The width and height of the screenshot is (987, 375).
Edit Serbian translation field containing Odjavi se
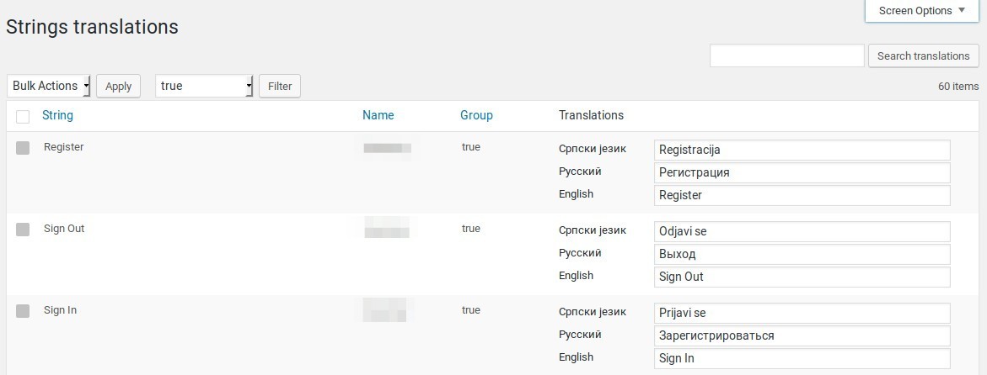802,231
